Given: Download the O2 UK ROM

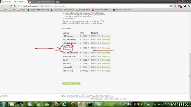Looking at the screenshot, I should coord(106,60).
